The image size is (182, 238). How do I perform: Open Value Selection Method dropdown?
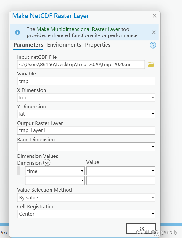86,197
